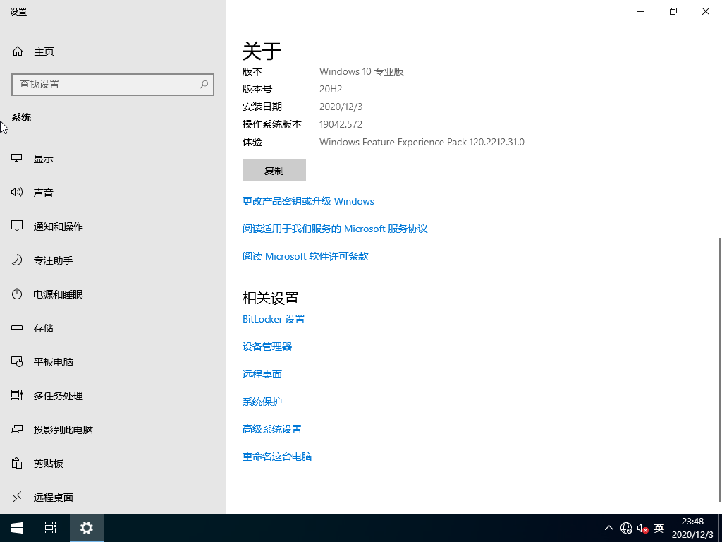Open 设备管理器 link
The height and width of the screenshot is (542, 722).
click(x=267, y=347)
